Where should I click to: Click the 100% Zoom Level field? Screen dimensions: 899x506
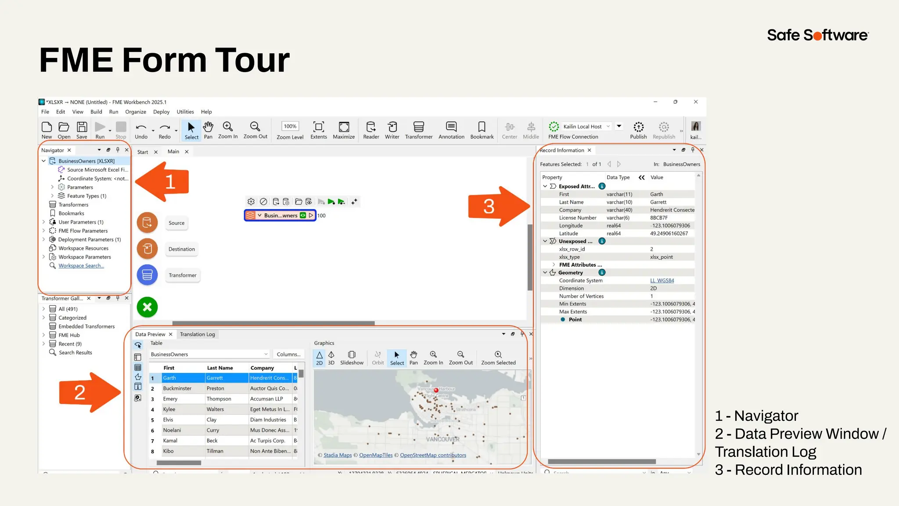pos(290,126)
